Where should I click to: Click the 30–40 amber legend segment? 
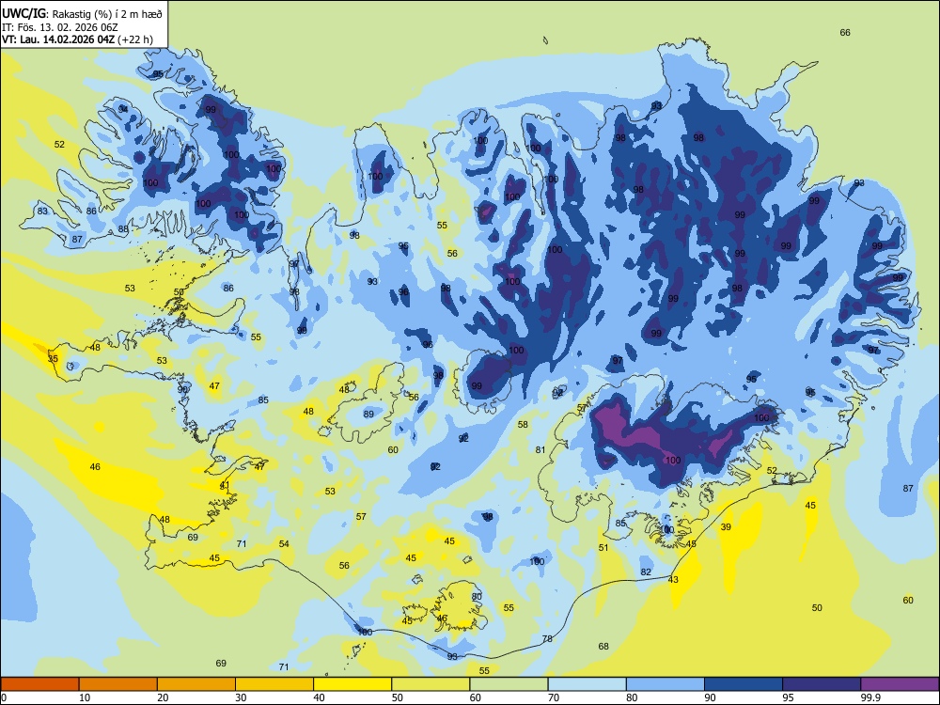coord(274,684)
